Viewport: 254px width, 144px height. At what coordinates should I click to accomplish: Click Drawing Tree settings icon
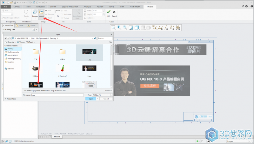(33, 29)
